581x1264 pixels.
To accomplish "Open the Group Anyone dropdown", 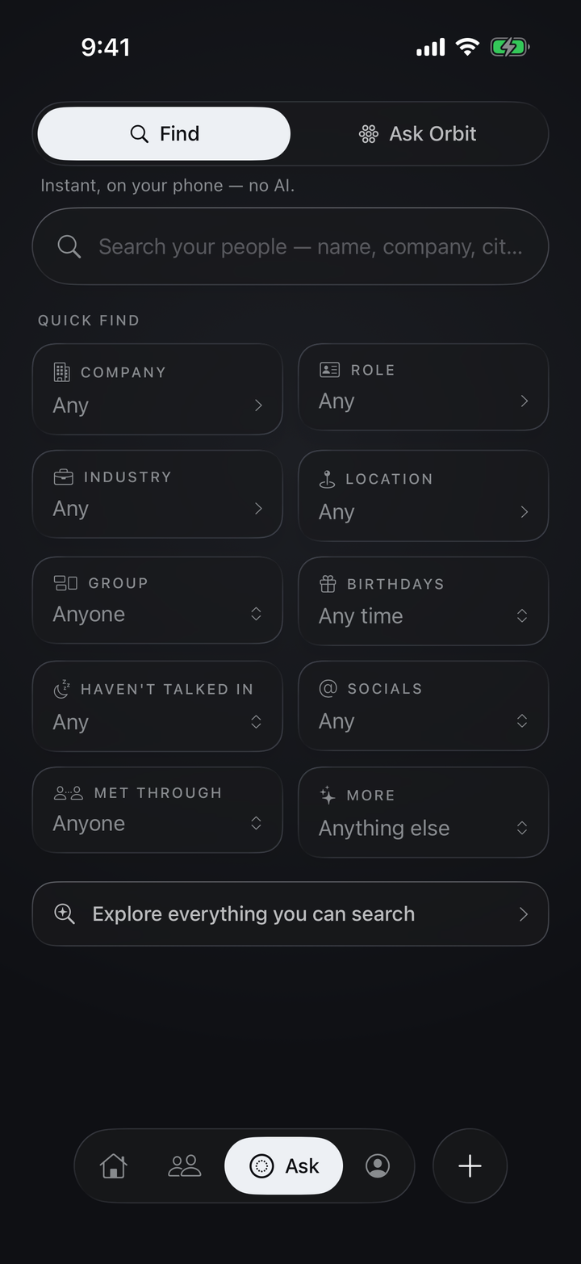I will [x=157, y=600].
